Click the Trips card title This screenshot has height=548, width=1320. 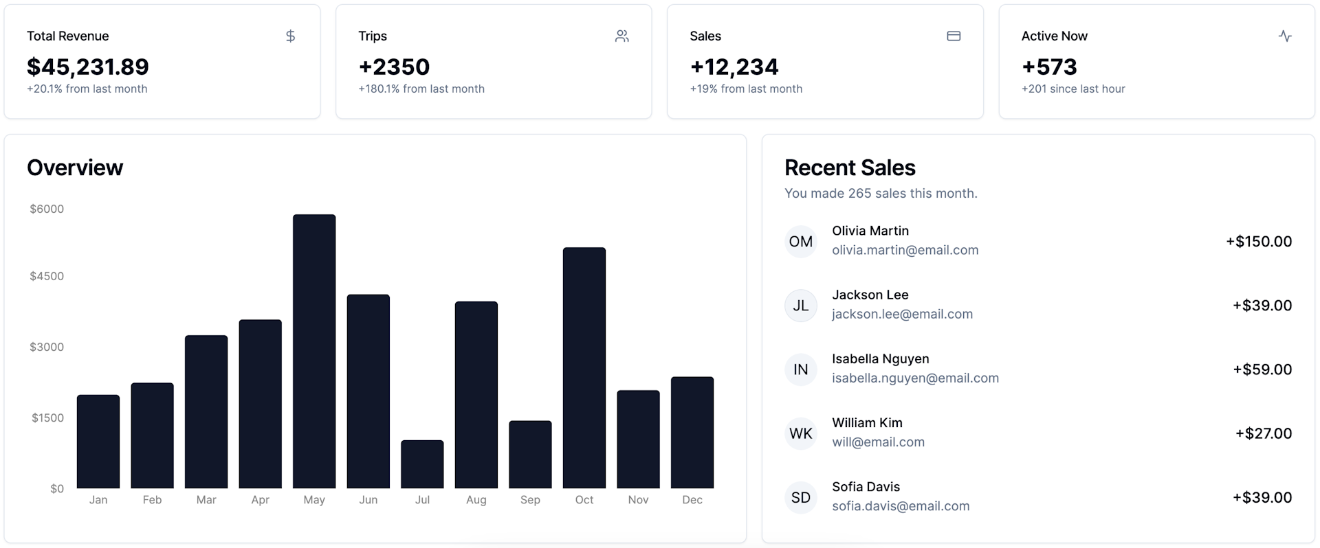tap(373, 36)
